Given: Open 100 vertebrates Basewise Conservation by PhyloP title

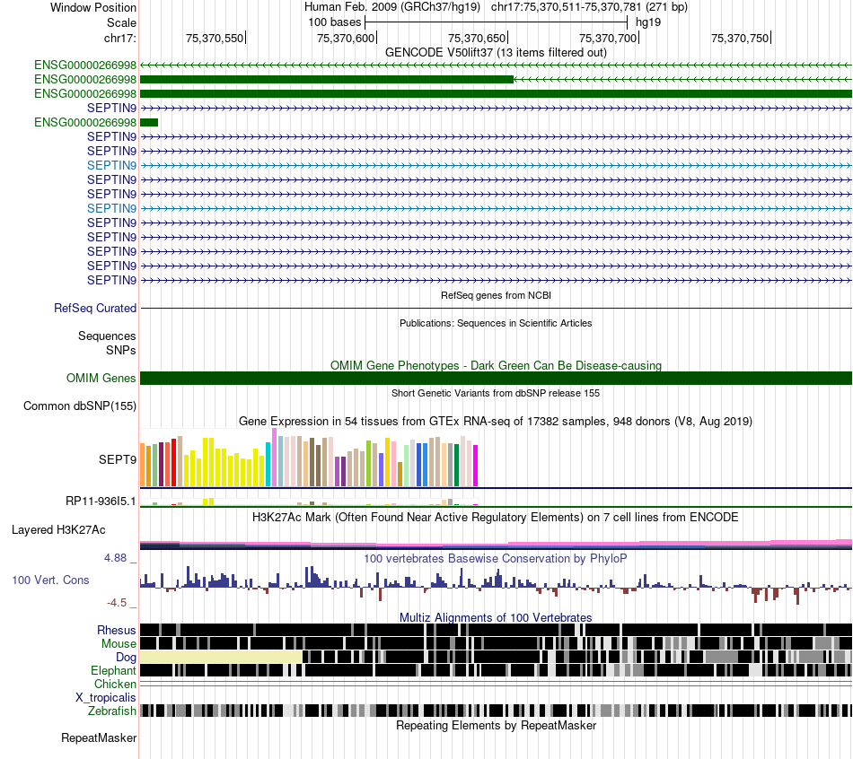Looking at the screenshot, I should (x=496, y=558).
